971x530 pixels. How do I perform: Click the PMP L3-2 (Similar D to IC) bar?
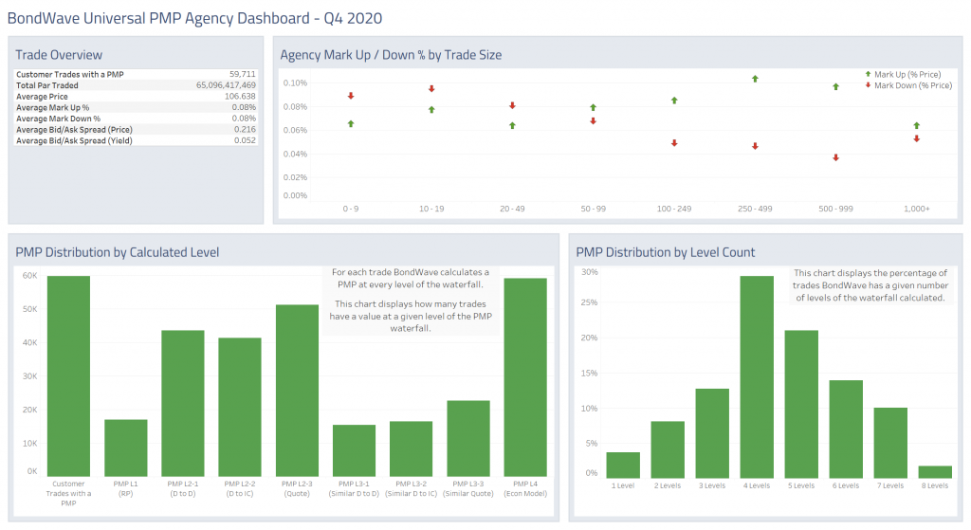coord(412,448)
